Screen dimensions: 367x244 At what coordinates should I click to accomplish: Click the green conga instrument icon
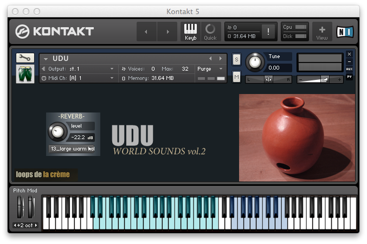pyautogui.click(x=25, y=74)
